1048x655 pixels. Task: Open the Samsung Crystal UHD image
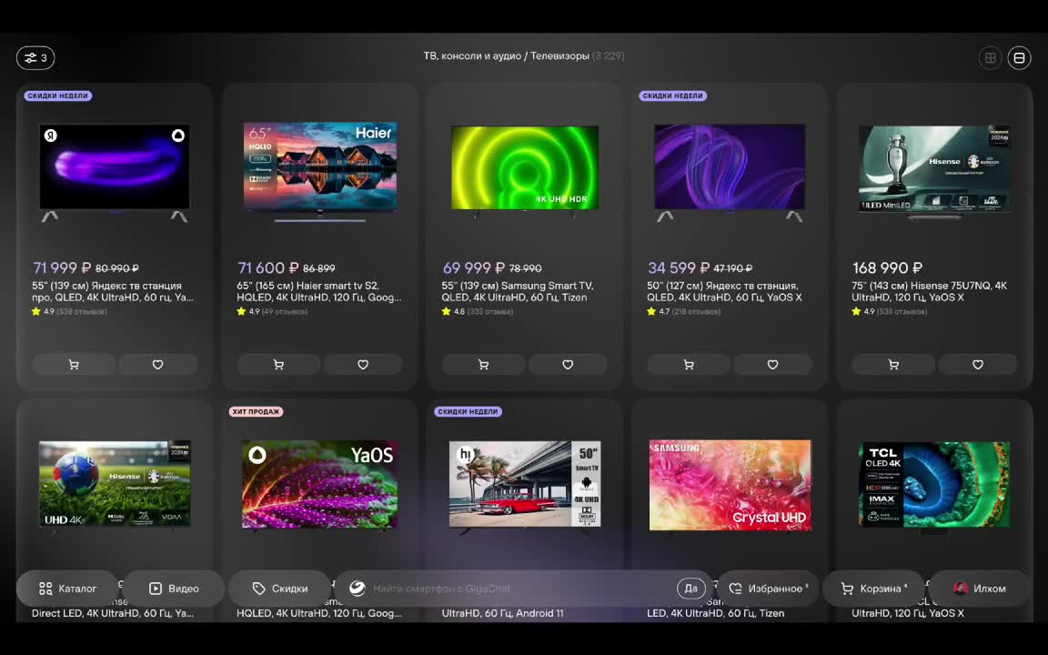730,486
